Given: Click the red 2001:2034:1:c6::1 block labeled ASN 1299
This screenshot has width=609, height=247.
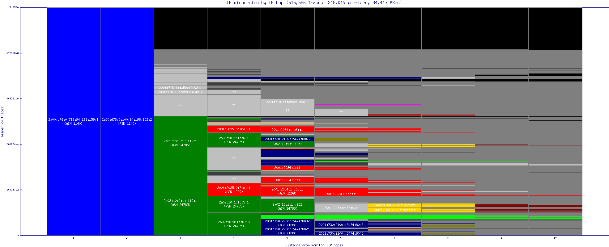Looking at the screenshot, I should 287,191.
